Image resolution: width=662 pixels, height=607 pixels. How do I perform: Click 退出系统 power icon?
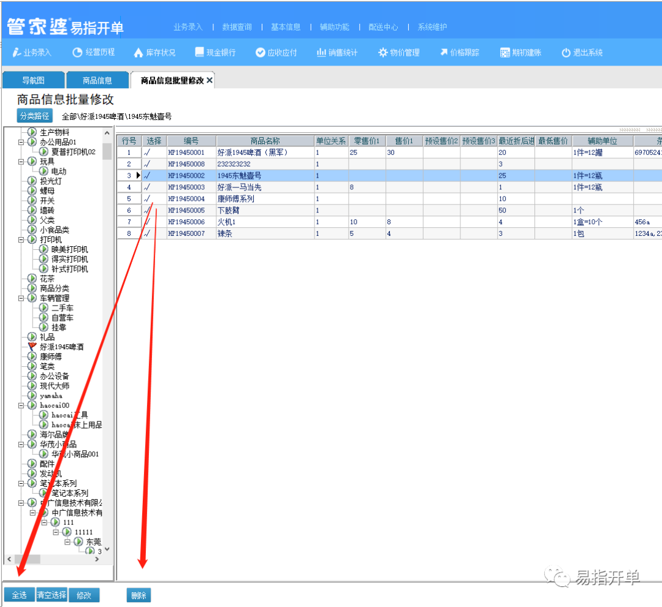(566, 53)
